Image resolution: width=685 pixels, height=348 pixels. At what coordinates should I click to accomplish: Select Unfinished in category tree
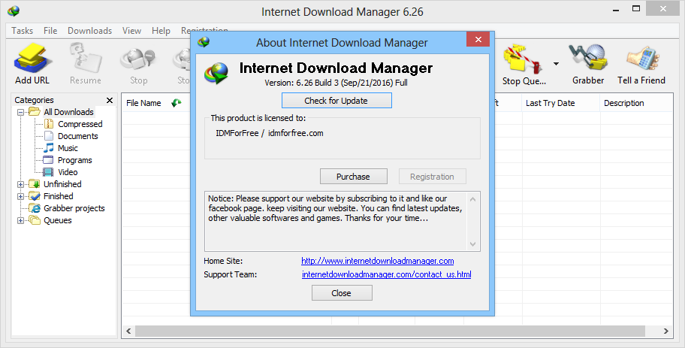pyautogui.click(x=62, y=184)
